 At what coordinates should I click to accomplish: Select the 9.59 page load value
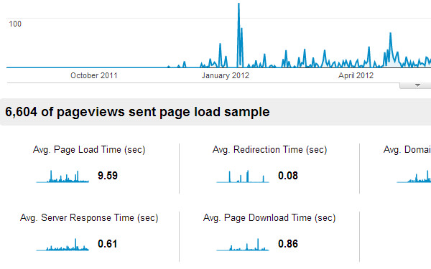click(108, 176)
